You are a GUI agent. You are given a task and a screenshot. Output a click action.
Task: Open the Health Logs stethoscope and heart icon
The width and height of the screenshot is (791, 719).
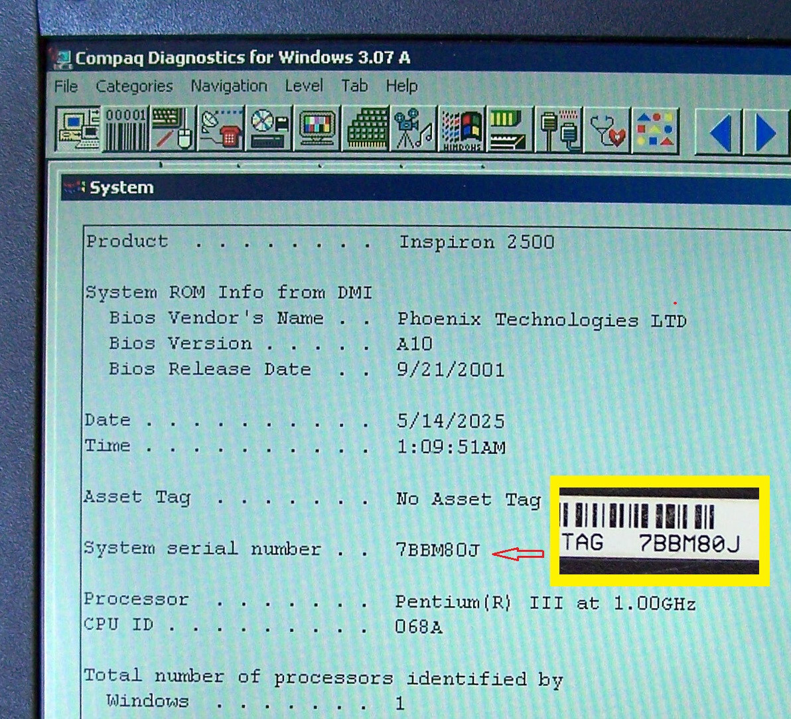pos(607,129)
